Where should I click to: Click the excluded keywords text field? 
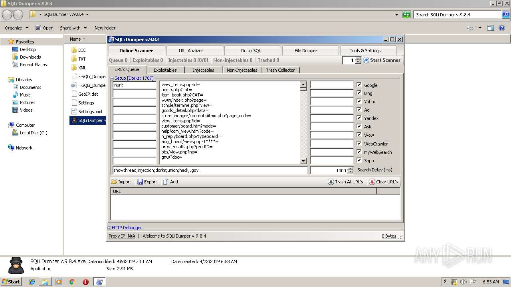point(210,170)
